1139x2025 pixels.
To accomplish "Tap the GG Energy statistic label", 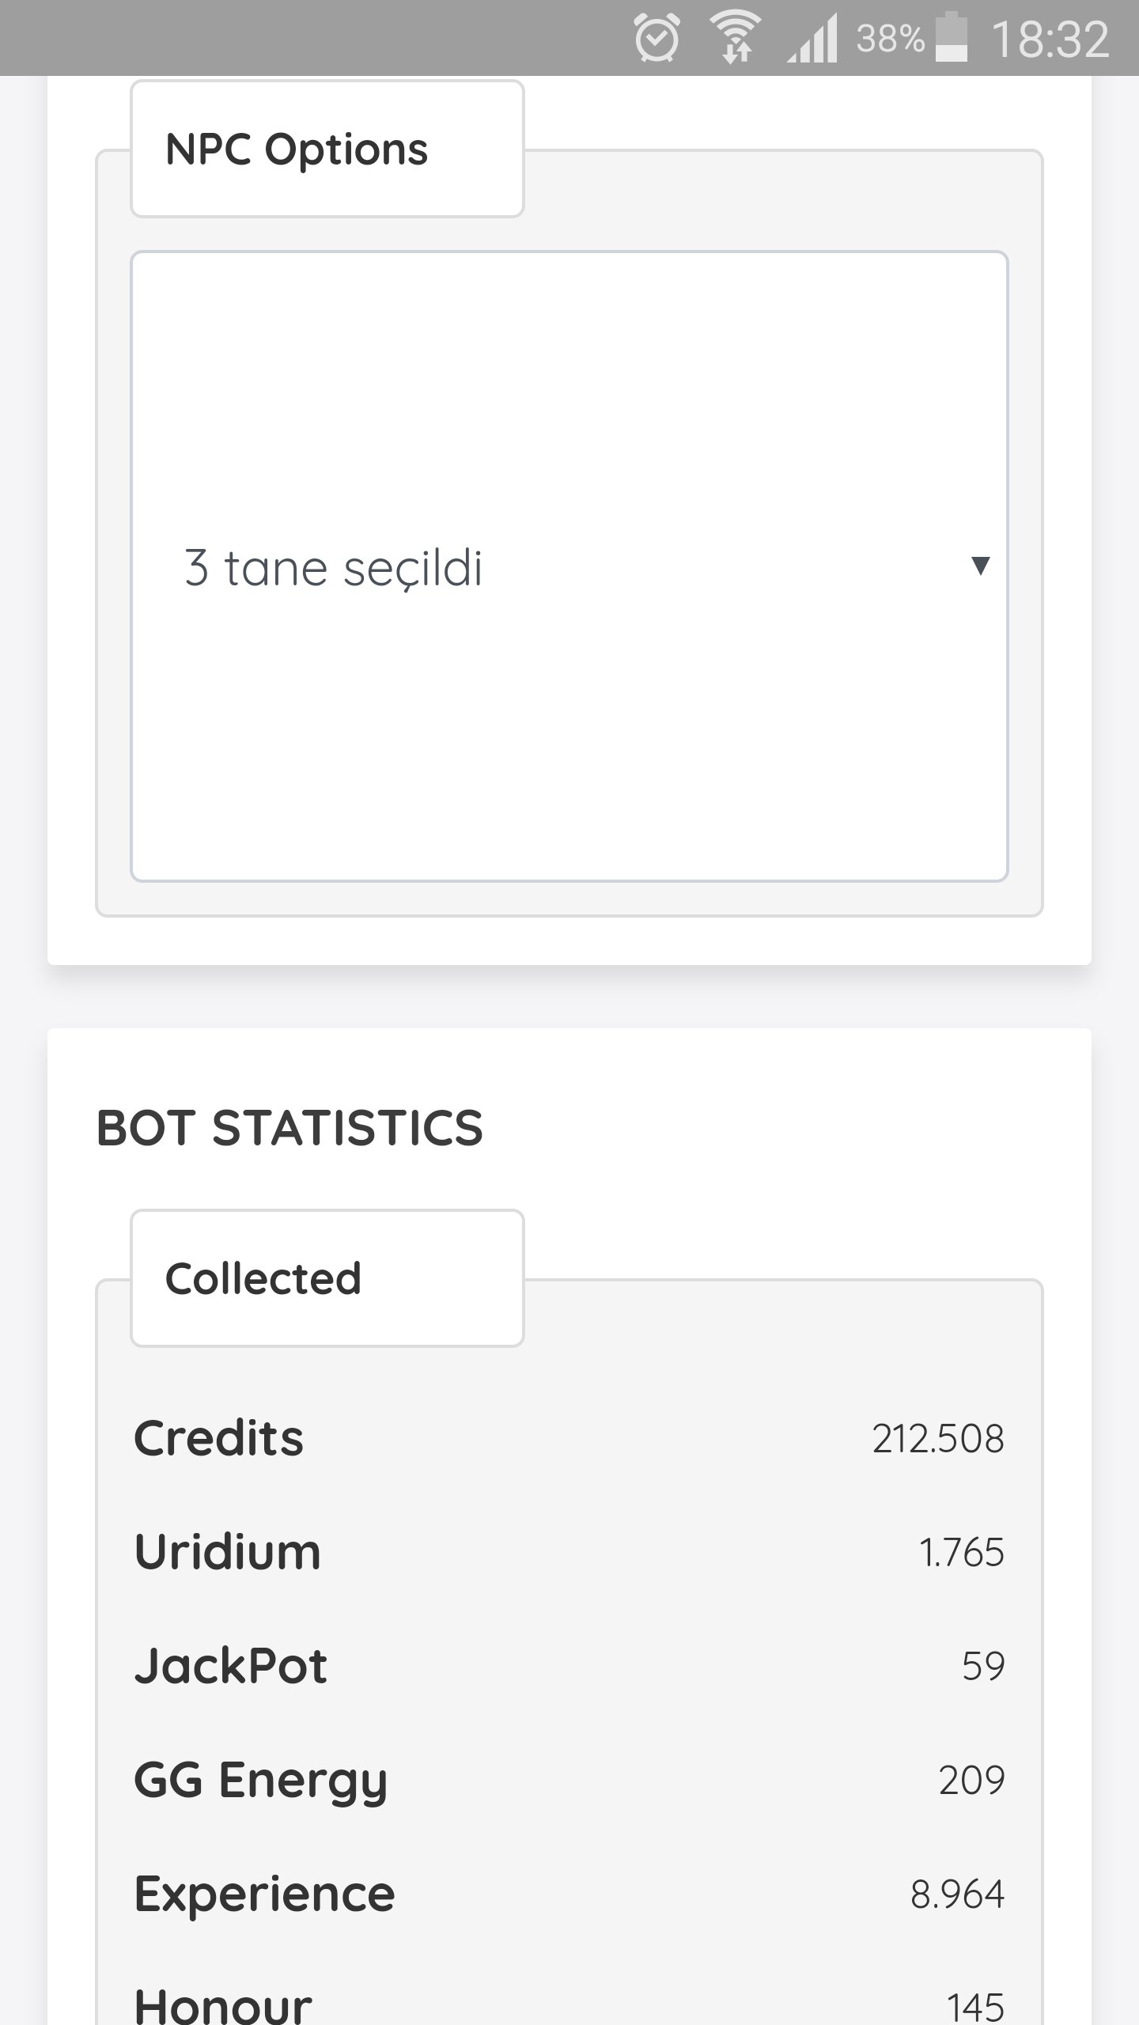I will [261, 1781].
